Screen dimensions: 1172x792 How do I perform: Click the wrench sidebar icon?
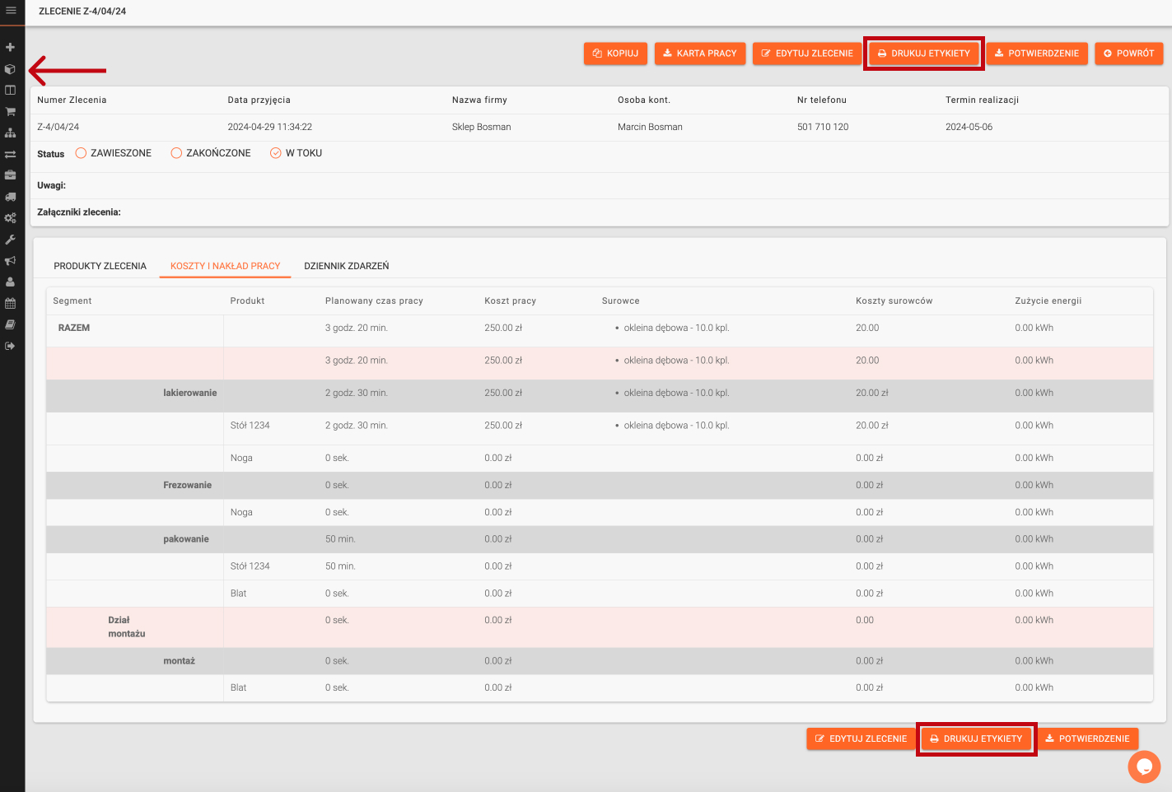click(11, 240)
